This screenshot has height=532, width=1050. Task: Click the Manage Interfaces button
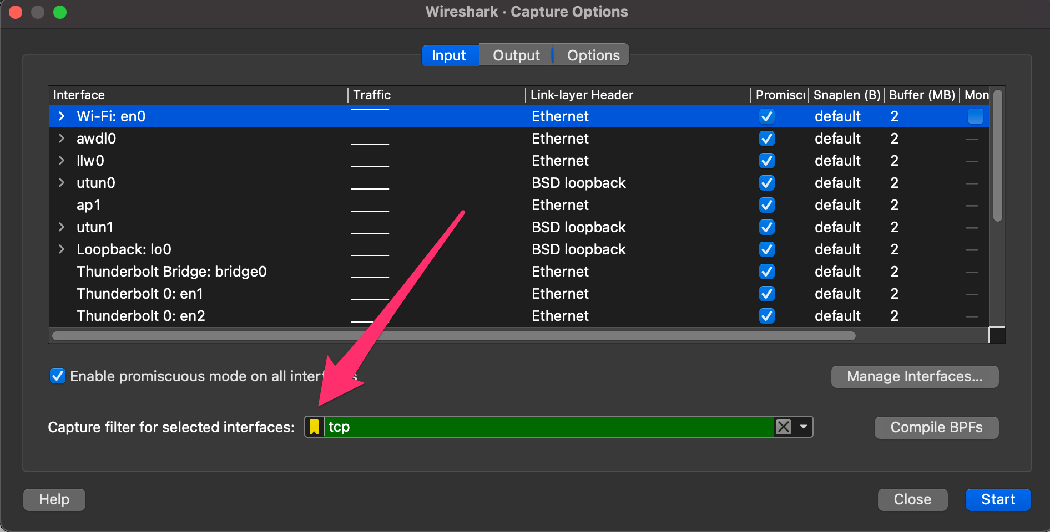tap(914, 377)
